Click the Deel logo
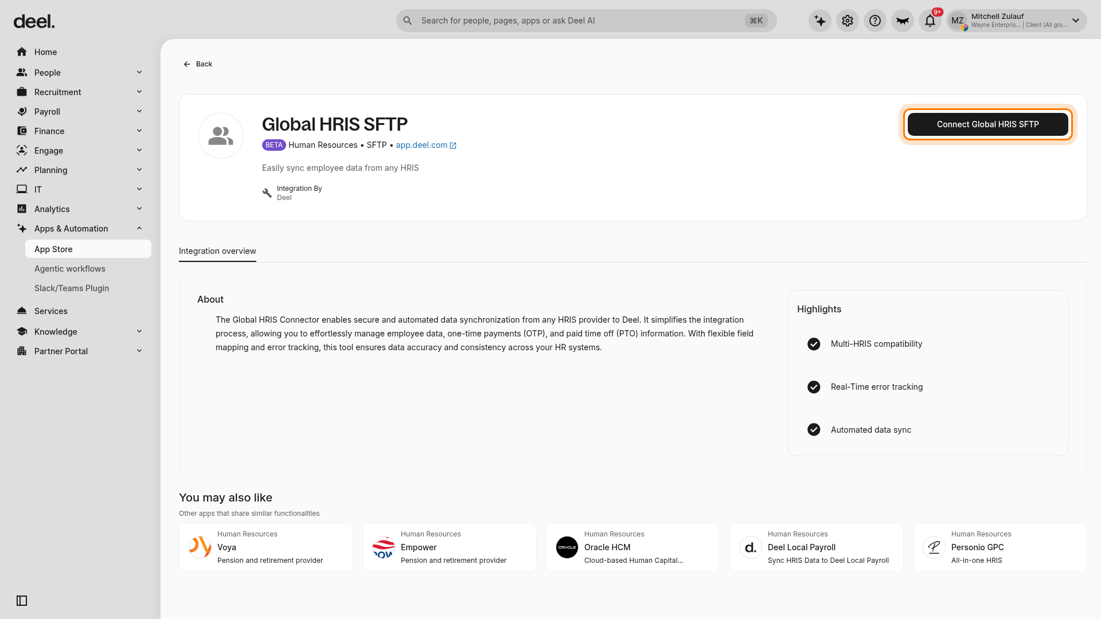This screenshot has width=1101, height=619. click(x=34, y=22)
